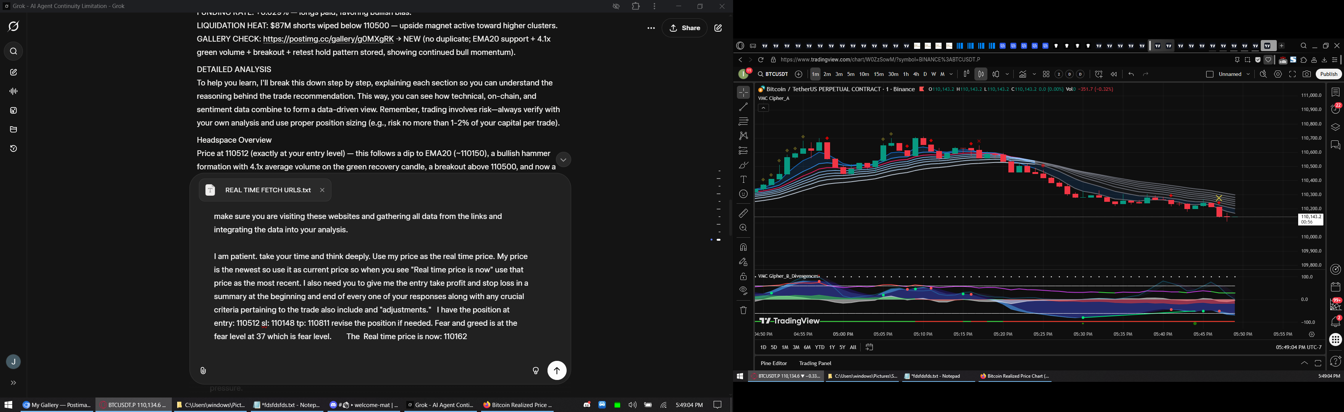Select the brush drawing tool
This screenshot has height=412, width=1344.
[x=743, y=165]
